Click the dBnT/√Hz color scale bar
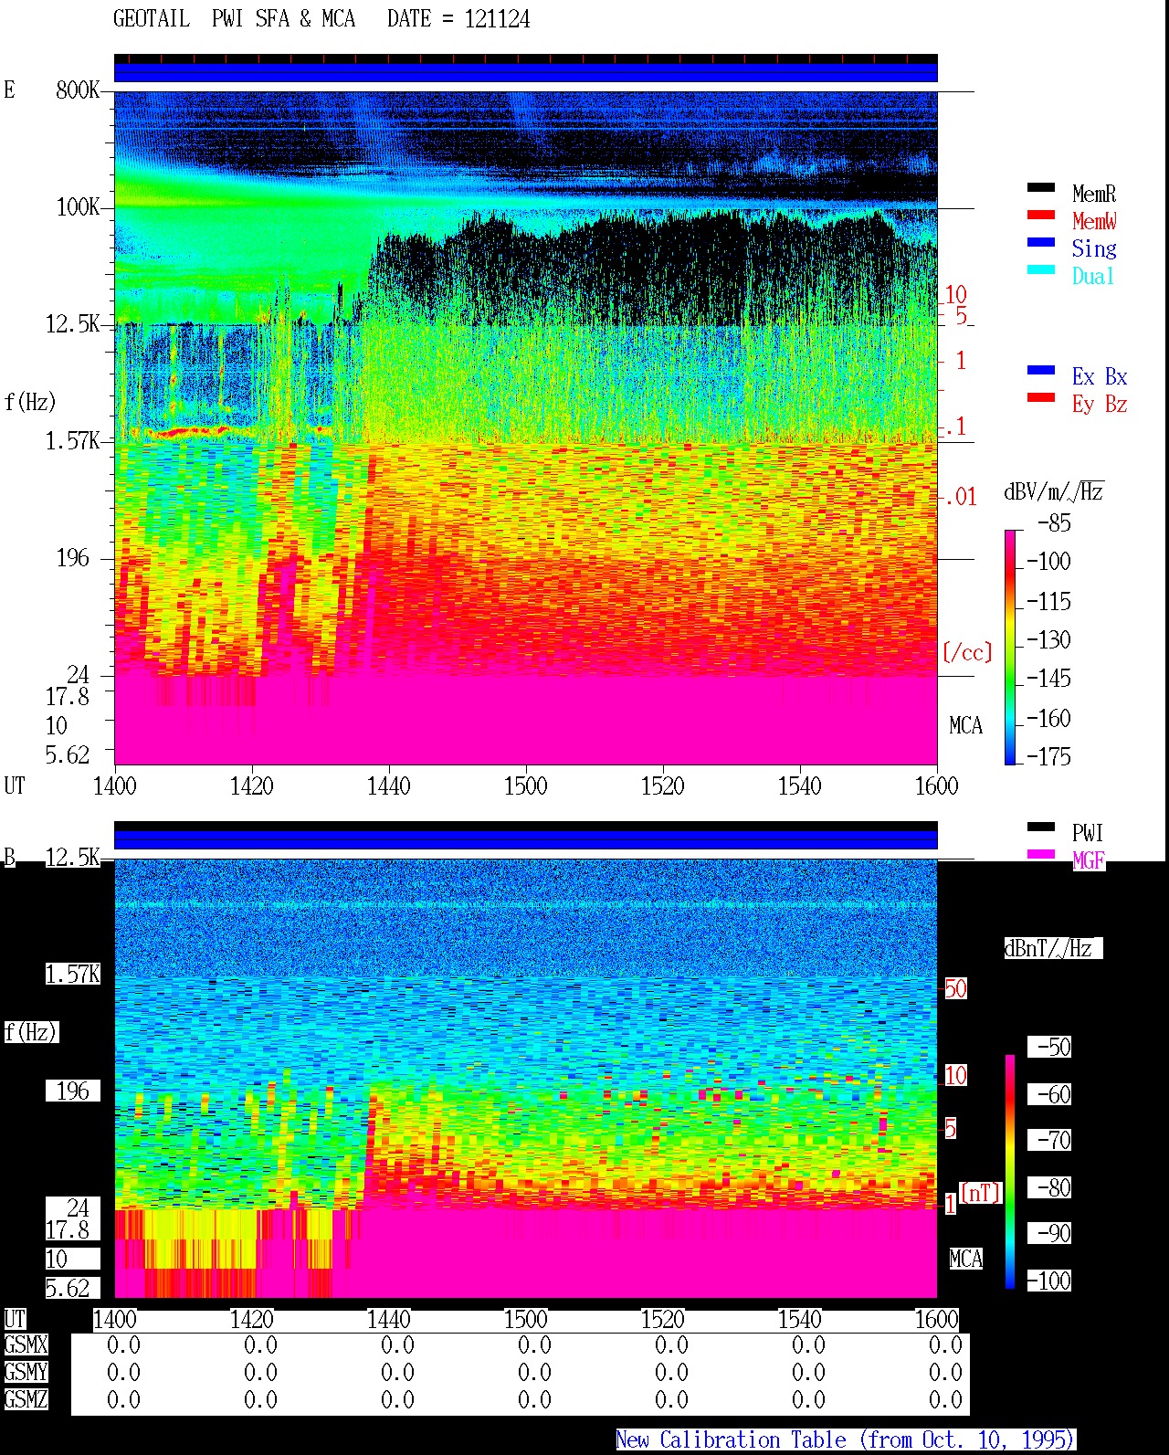This screenshot has height=1455, width=1169. (x=1010, y=1171)
